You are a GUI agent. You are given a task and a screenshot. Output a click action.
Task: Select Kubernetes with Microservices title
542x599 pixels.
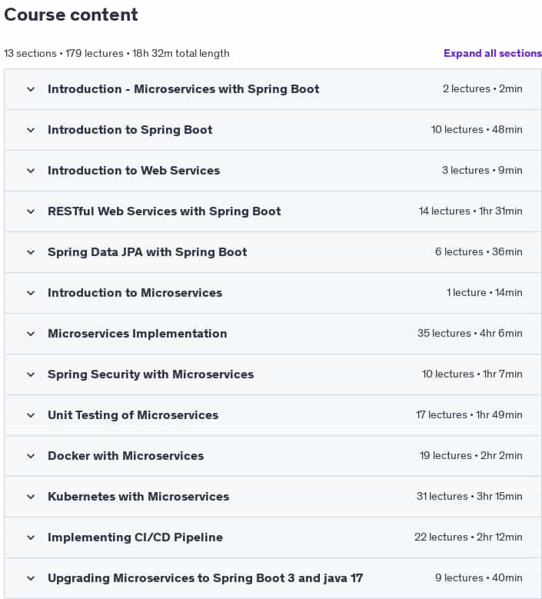[138, 497]
